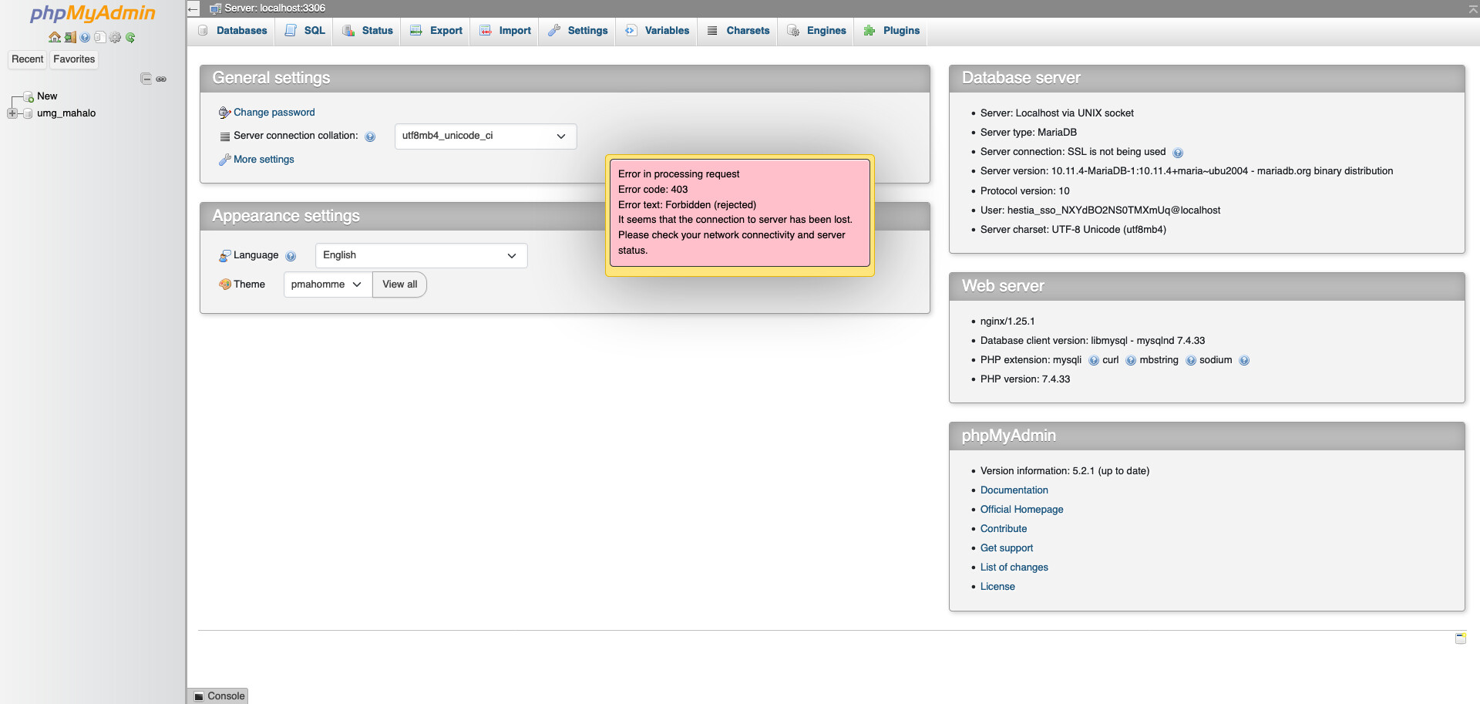Click the page top collapse icon at top right
Screen dimensions: 1480x704
pyautogui.click(x=1473, y=8)
